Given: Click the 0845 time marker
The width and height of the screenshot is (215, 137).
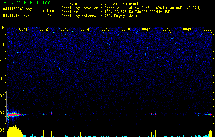Looking at the screenshot, I should click(x=105, y=29).
